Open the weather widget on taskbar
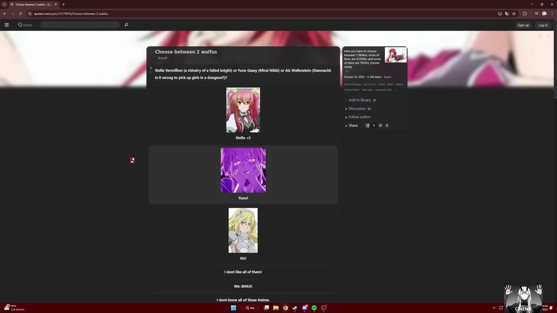Image resolution: width=557 pixels, height=313 pixels. pos(14,308)
